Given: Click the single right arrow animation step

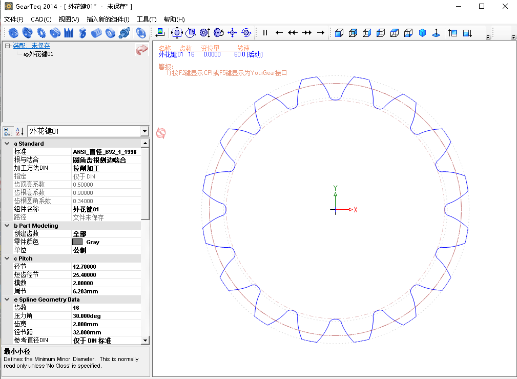Looking at the screenshot, I should (x=321, y=33).
